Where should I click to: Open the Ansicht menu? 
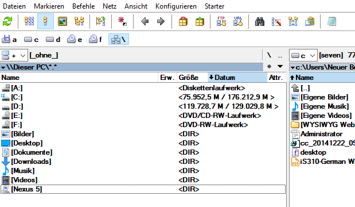(x=136, y=6)
